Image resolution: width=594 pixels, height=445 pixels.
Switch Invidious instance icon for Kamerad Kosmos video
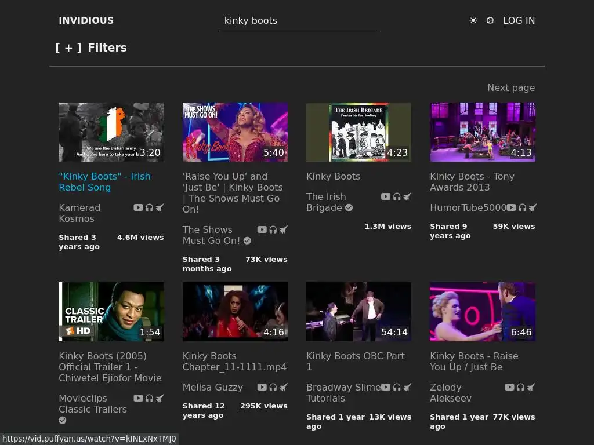tap(160, 207)
